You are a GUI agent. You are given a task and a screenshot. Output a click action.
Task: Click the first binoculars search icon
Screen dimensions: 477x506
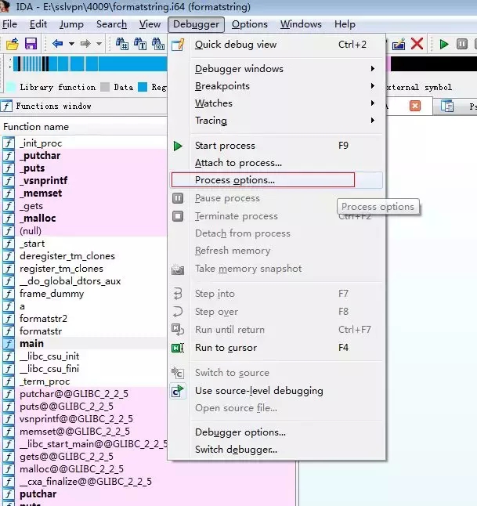122,44
